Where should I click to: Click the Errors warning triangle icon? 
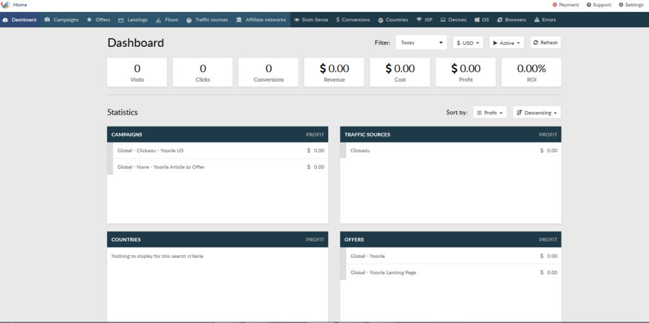pyautogui.click(x=537, y=20)
